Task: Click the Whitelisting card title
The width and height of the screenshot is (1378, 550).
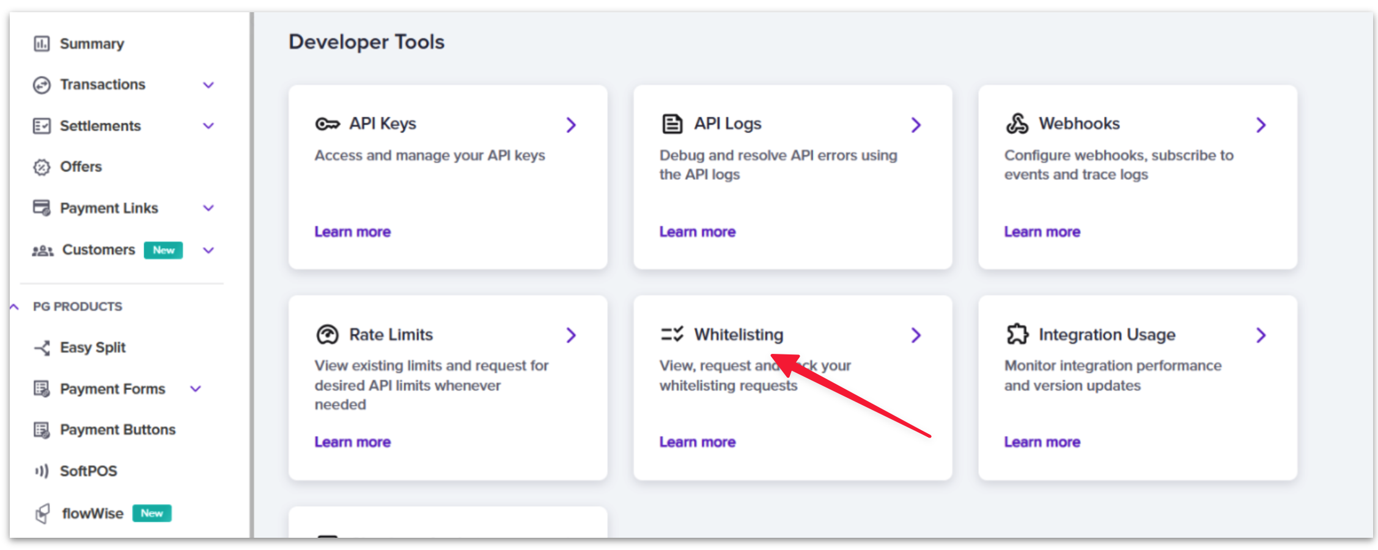Action: [x=739, y=335]
